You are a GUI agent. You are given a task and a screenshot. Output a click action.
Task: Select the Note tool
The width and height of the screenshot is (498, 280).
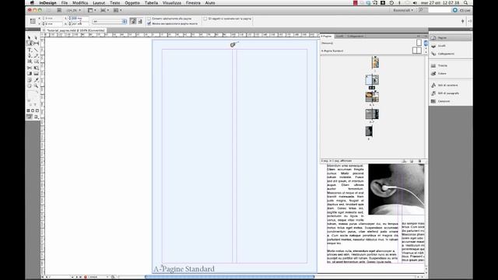pos(30,80)
